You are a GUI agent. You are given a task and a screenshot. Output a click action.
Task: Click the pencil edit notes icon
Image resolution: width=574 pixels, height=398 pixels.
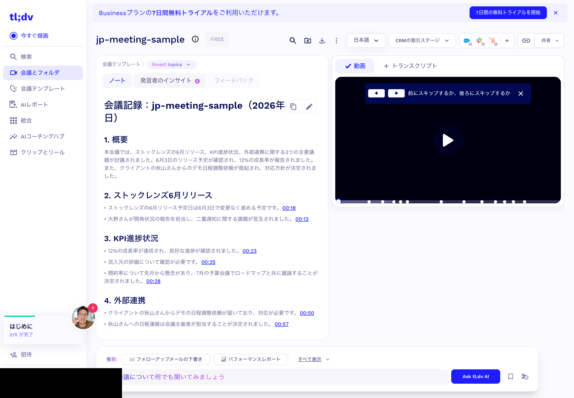click(x=309, y=107)
